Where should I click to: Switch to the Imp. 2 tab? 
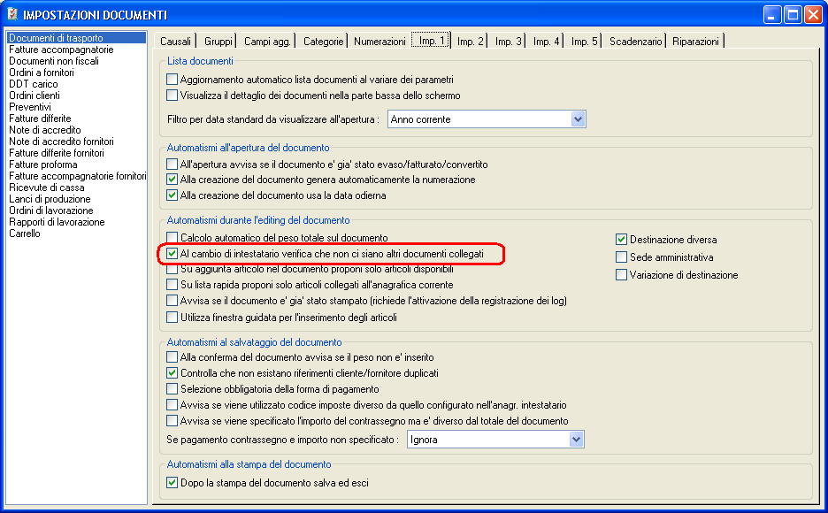(471, 42)
